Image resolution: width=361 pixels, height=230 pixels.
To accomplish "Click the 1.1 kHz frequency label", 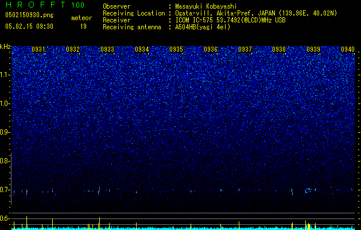I will point(5,75).
